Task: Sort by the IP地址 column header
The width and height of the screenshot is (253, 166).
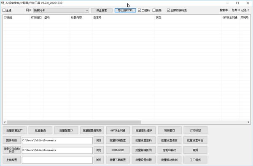Action: click(16, 18)
